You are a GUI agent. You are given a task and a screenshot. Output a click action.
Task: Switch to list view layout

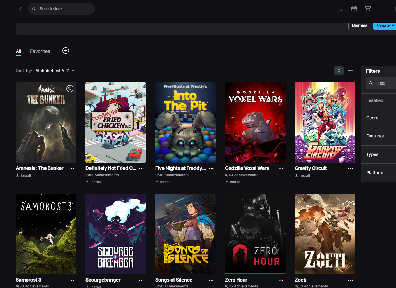pos(350,71)
